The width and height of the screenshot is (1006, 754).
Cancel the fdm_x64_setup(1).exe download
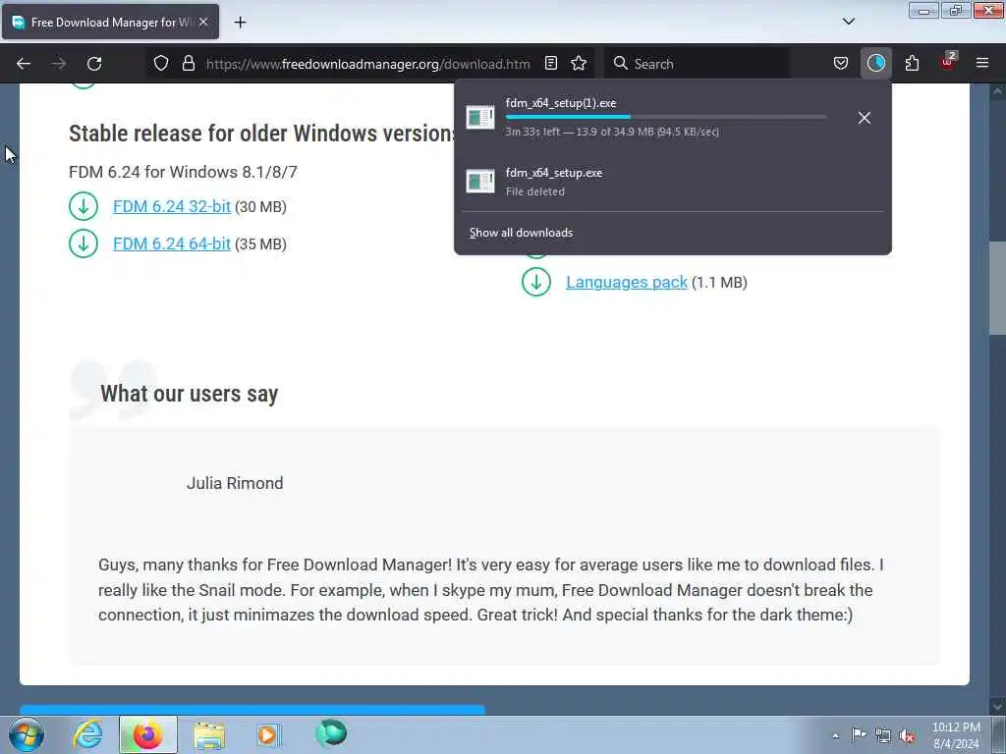[x=865, y=118]
